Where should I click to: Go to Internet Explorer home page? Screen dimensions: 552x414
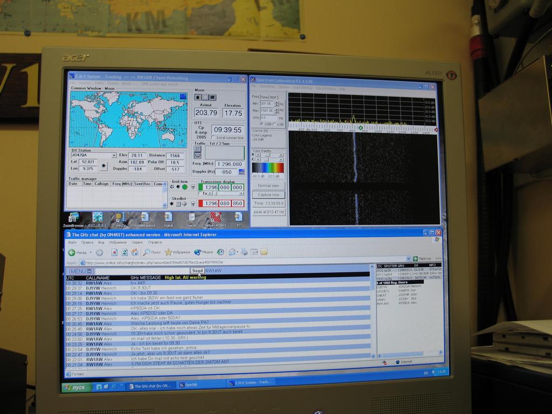click(x=135, y=252)
